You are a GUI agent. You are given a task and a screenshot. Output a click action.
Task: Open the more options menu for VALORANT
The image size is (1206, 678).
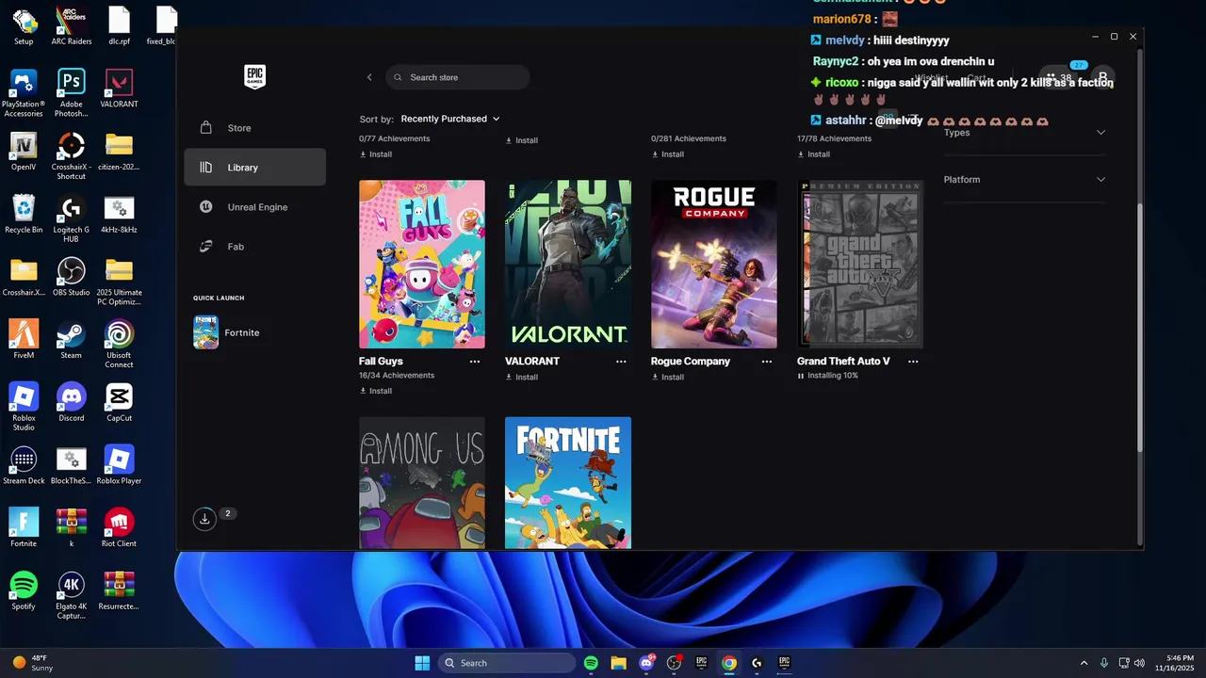[621, 362]
